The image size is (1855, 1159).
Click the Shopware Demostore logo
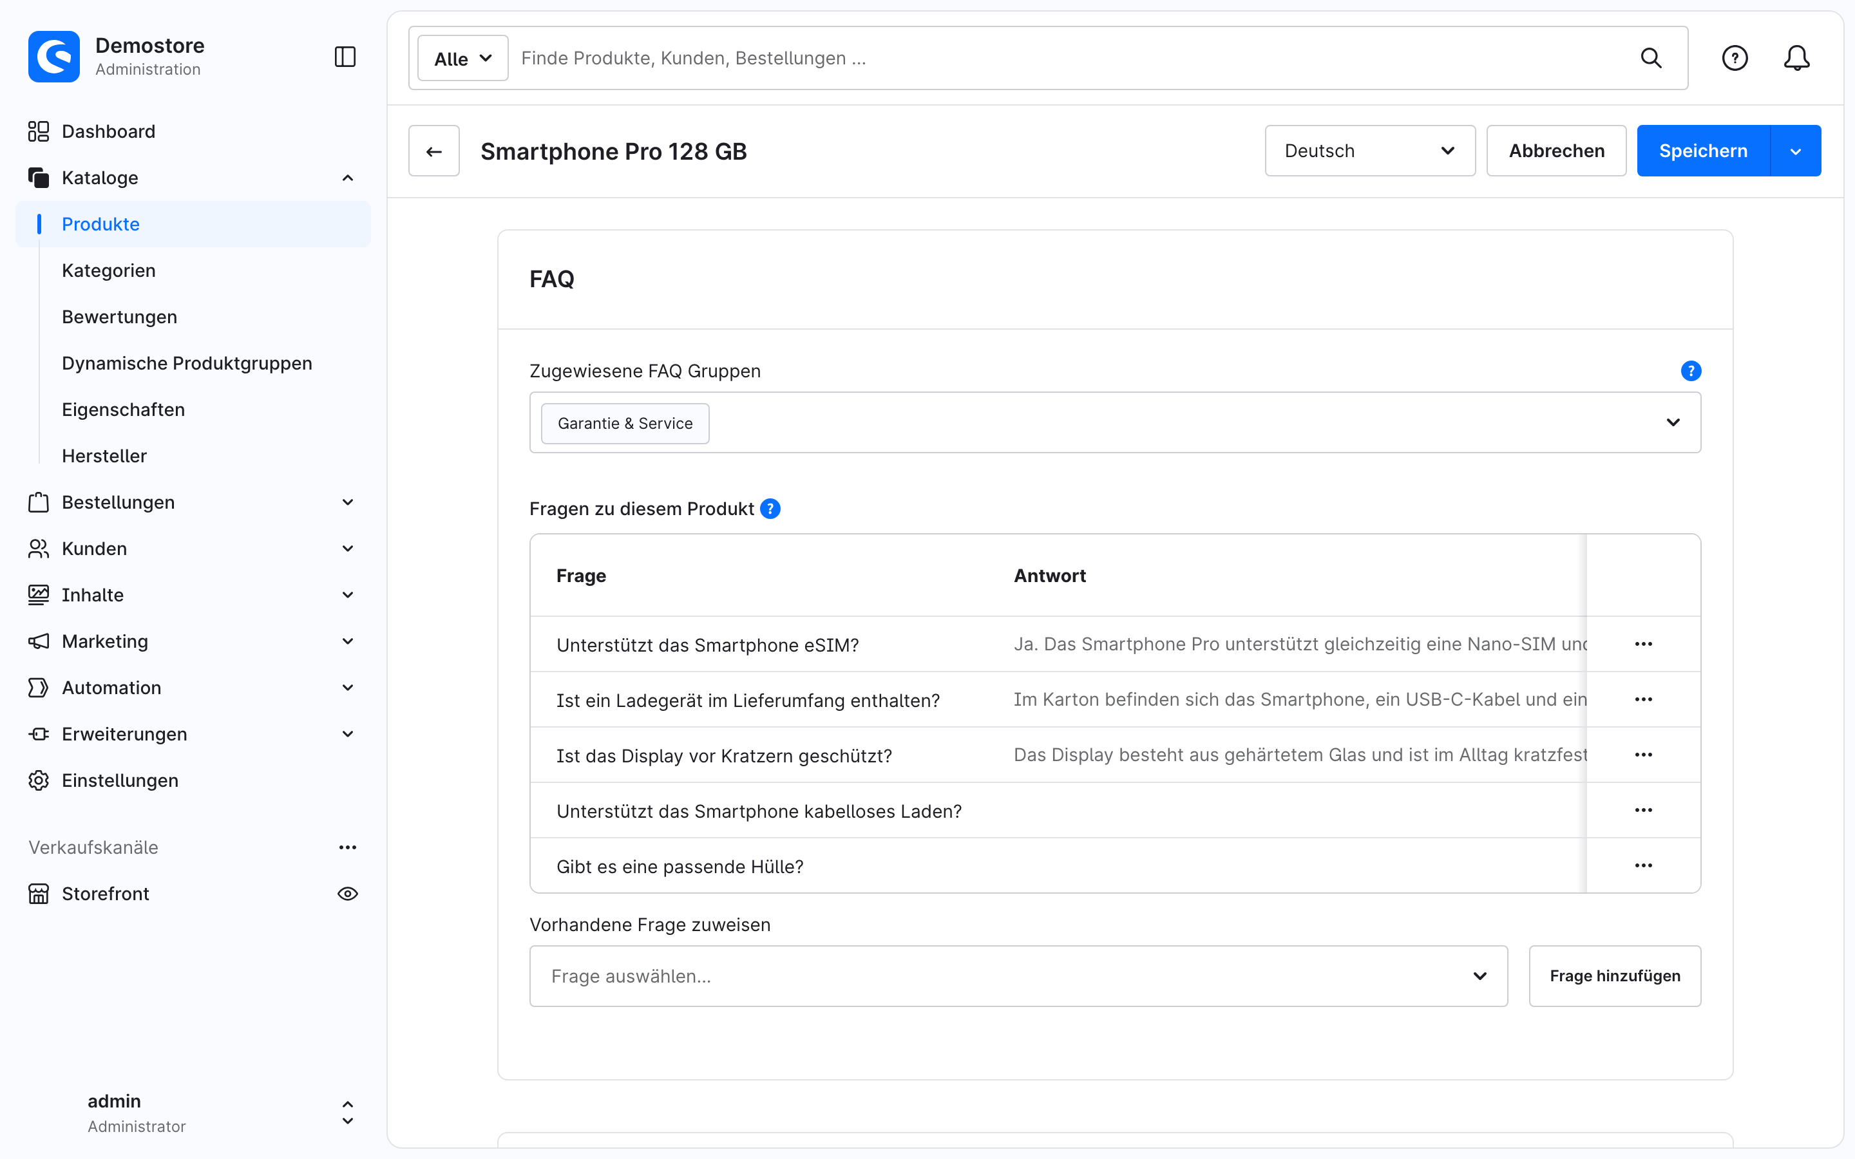coord(53,57)
